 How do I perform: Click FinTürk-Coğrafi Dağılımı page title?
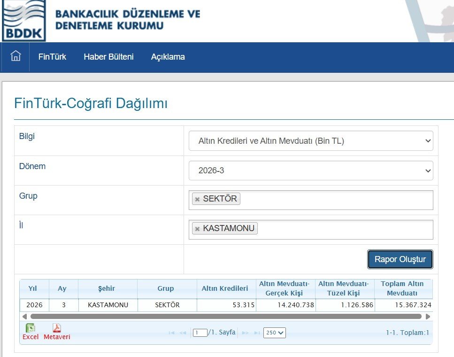(x=91, y=103)
